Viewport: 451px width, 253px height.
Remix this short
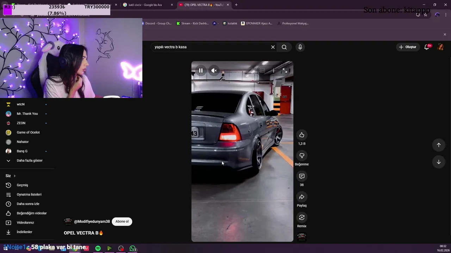302,217
